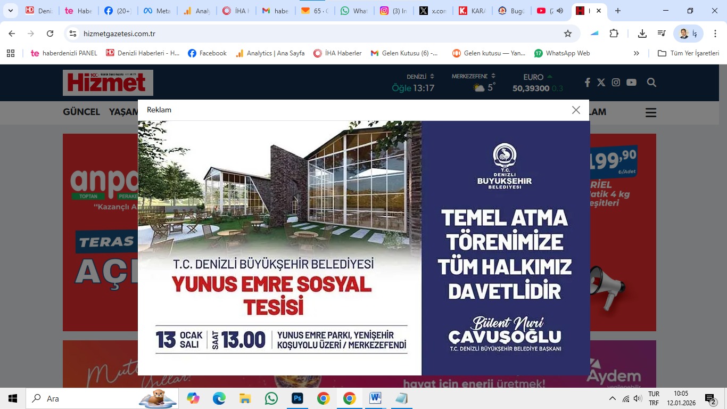The image size is (727, 409).
Task: Switch to the Meta browser tab
Action: (156, 11)
